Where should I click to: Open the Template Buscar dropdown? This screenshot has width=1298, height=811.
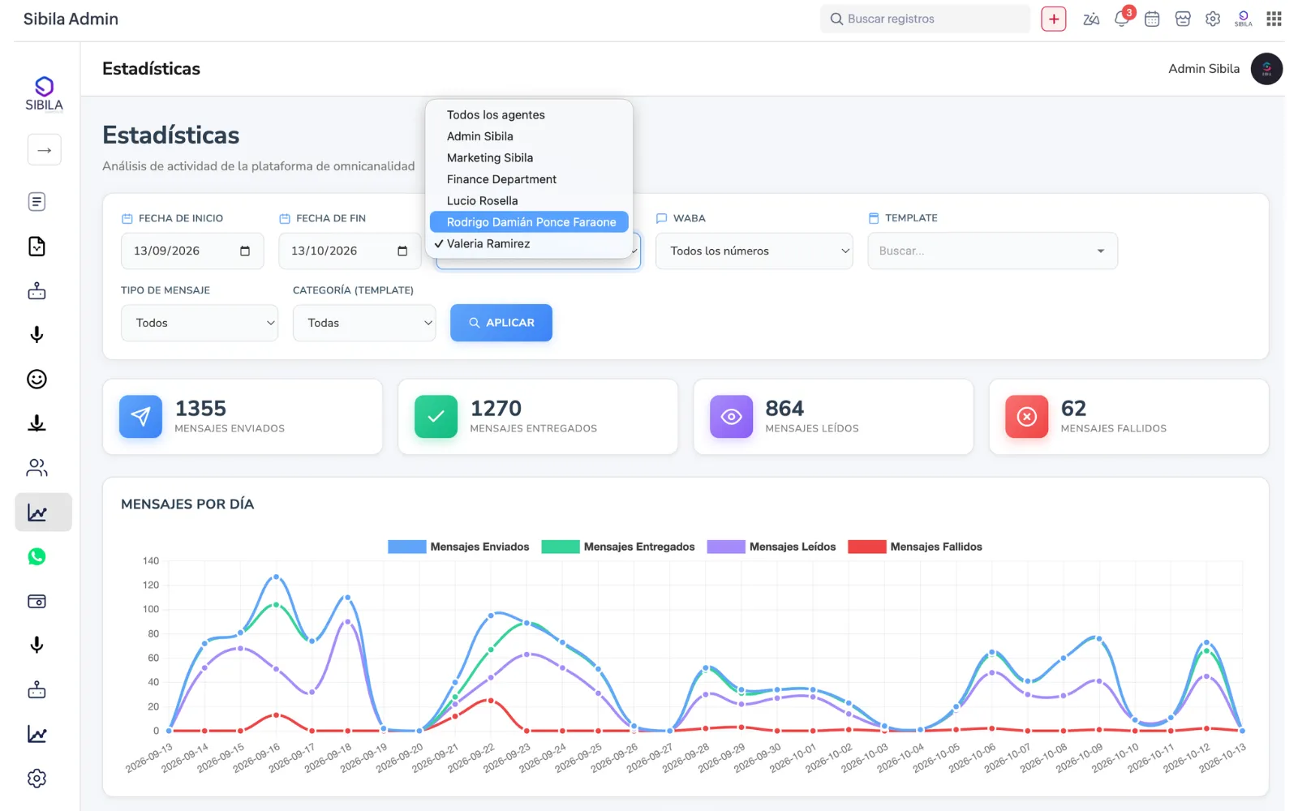tap(993, 251)
